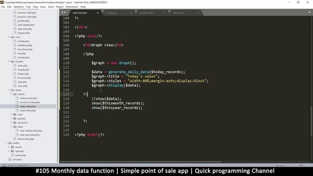Open the Tools menu
313x176 pixels.
tap(51, 7)
